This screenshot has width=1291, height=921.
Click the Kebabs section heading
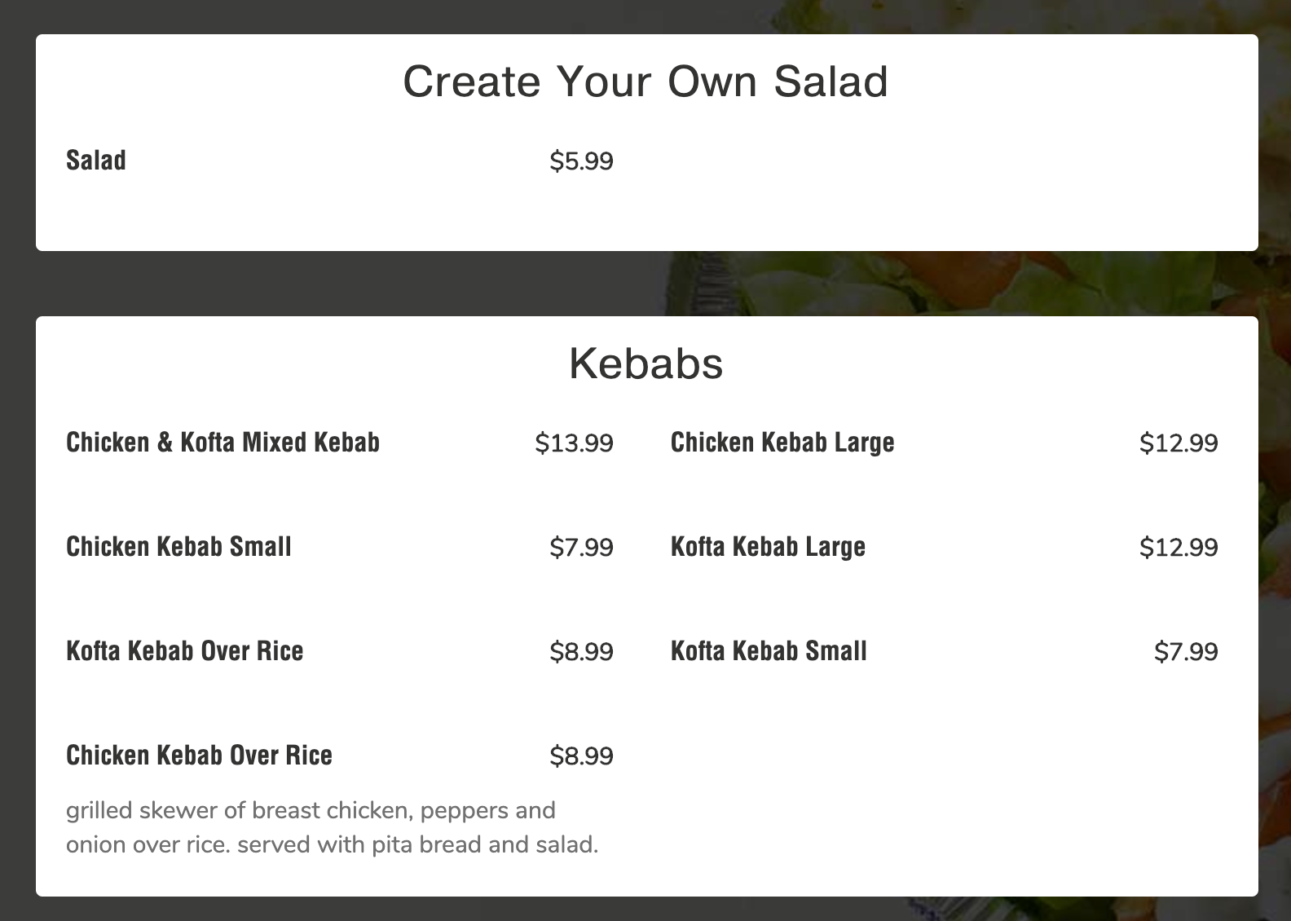point(645,364)
